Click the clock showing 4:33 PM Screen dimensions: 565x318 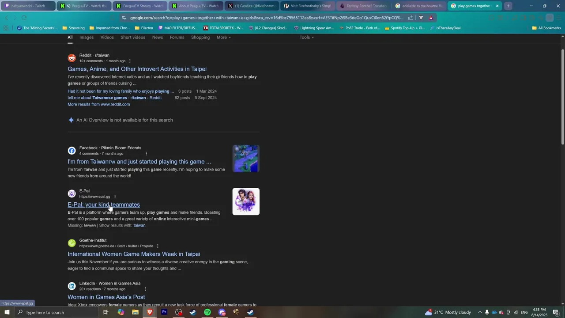(539, 312)
